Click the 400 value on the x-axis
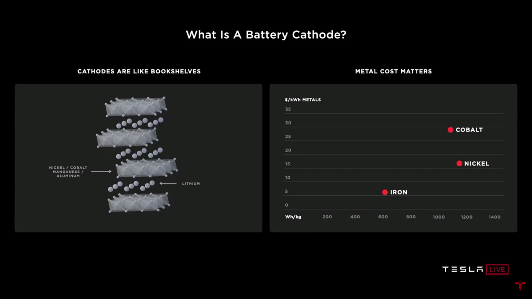The height and width of the screenshot is (299, 532). point(355,217)
